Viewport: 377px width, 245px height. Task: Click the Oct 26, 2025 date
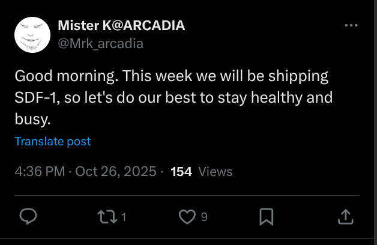tap(116, 172)
